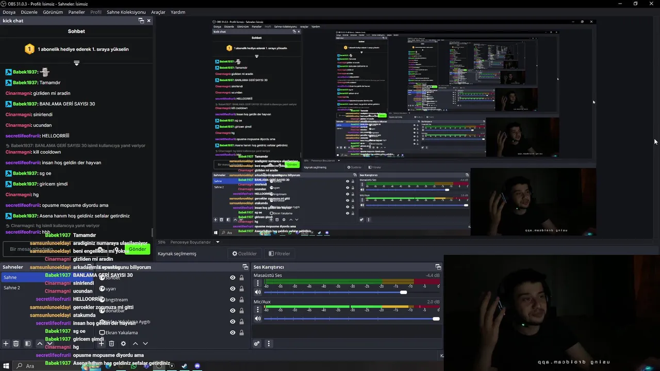Toggle visibility of uyarı source
This screenshot has height=371, width=660.
coord(233,289)
